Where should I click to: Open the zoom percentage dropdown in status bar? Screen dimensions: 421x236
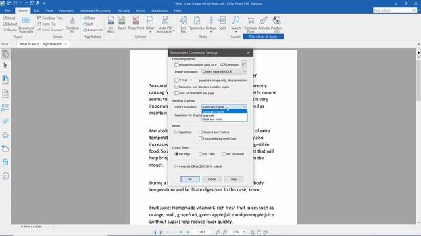244,232
